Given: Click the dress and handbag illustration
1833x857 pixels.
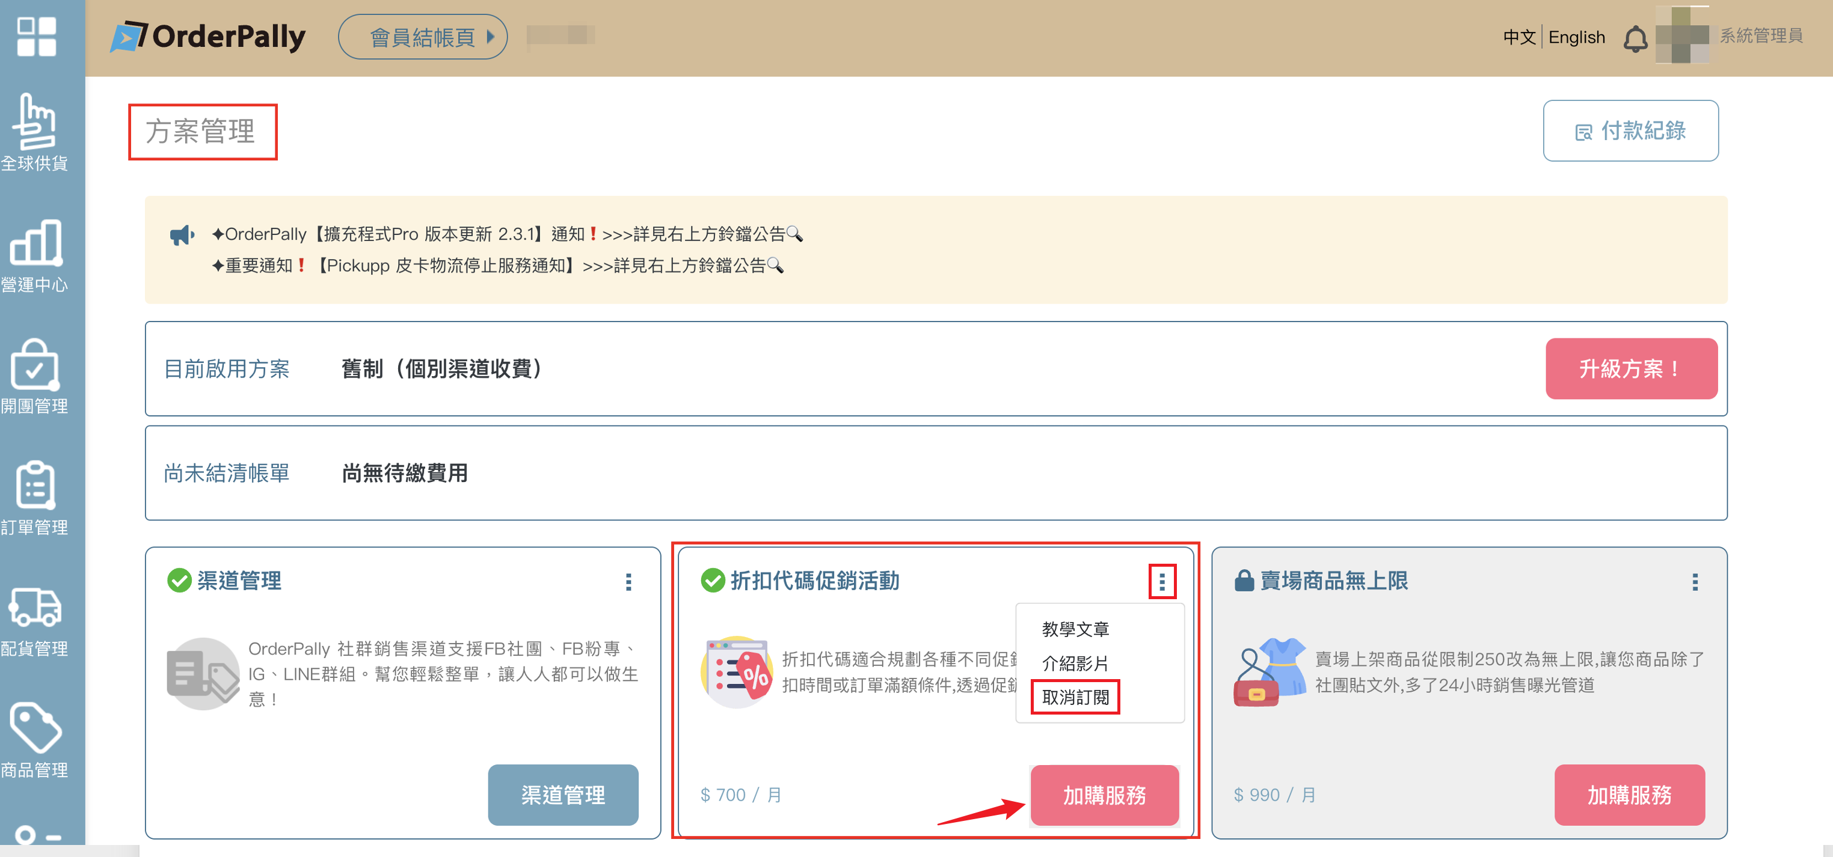Looking at the screenshot, I should tap(1270, 671).
